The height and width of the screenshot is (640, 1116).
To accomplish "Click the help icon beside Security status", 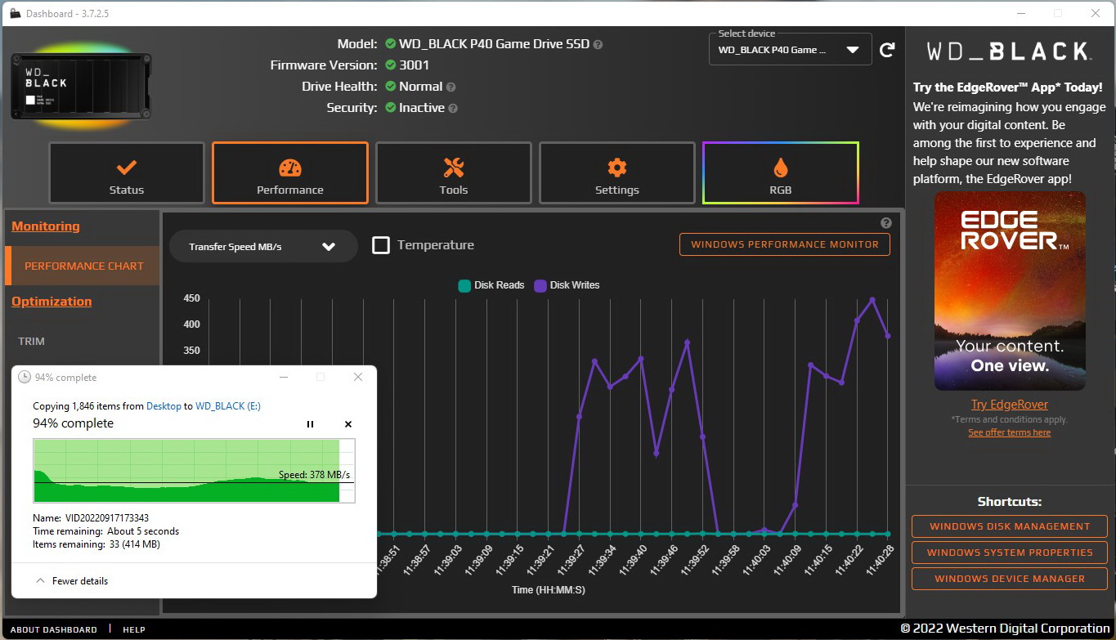I will tap(453, 108).
